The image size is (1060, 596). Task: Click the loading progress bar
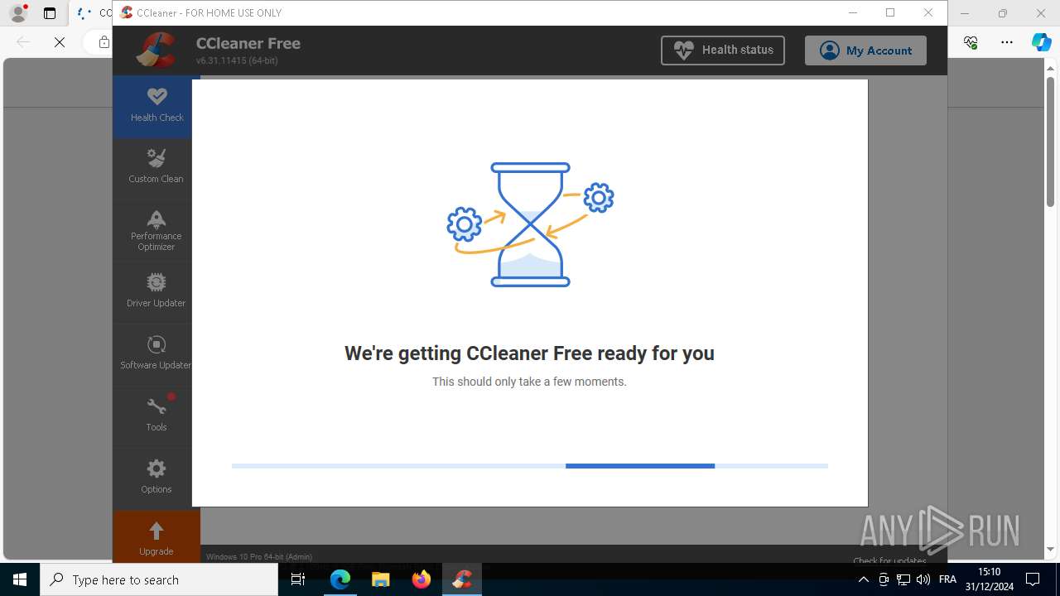click(x=530, y=466)
